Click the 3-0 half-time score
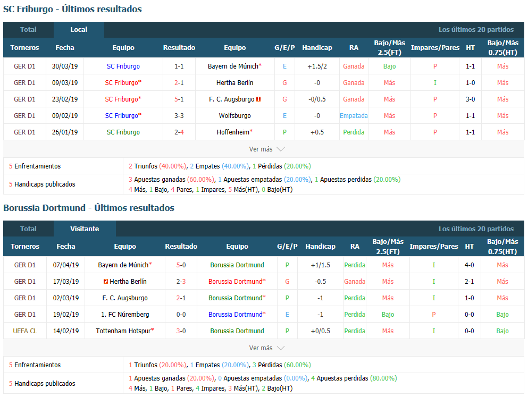The width and height of the screenshot is (528, 397). coord(471,99)
